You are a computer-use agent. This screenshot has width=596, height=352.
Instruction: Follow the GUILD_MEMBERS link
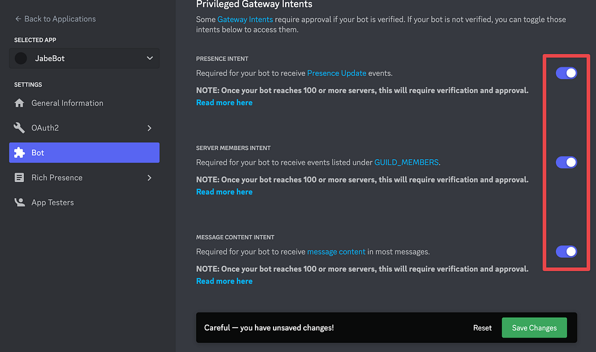point(406,162)
